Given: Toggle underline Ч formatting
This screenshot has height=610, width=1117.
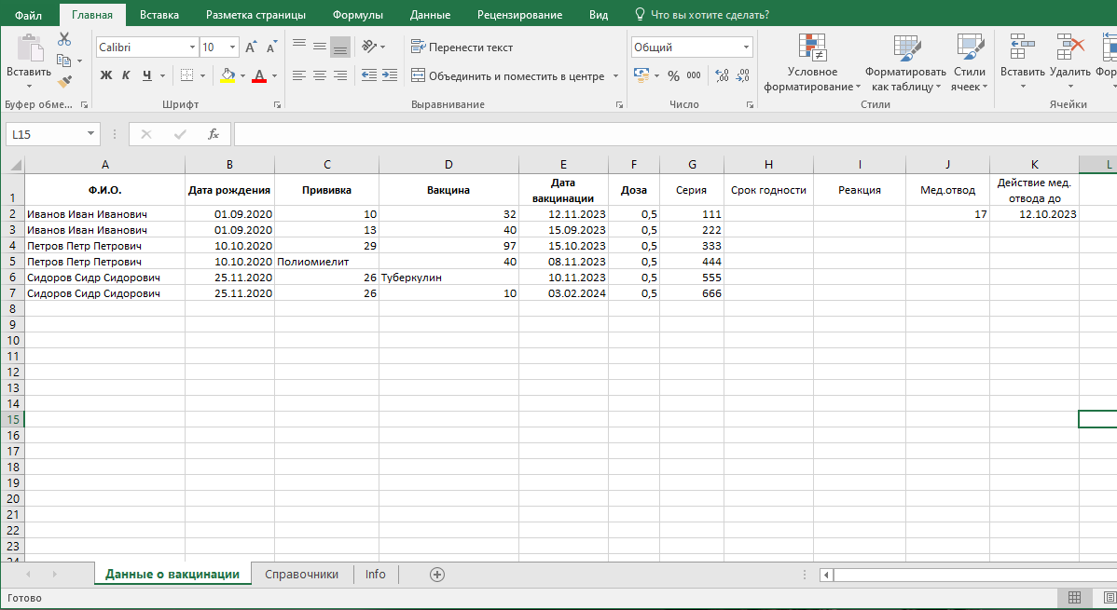Looking at the screenshot, I should (x=146, y=75).
